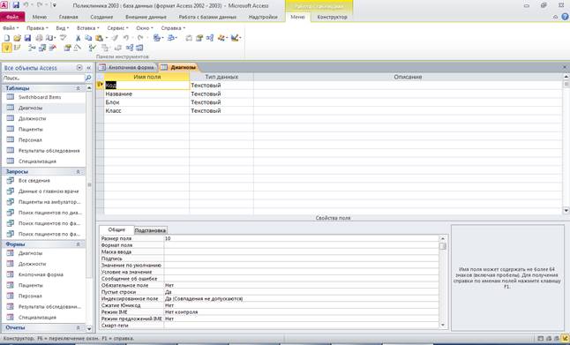Open the Окно dropdown menu
The image size is (570, 345).
(x=145, y=28)
